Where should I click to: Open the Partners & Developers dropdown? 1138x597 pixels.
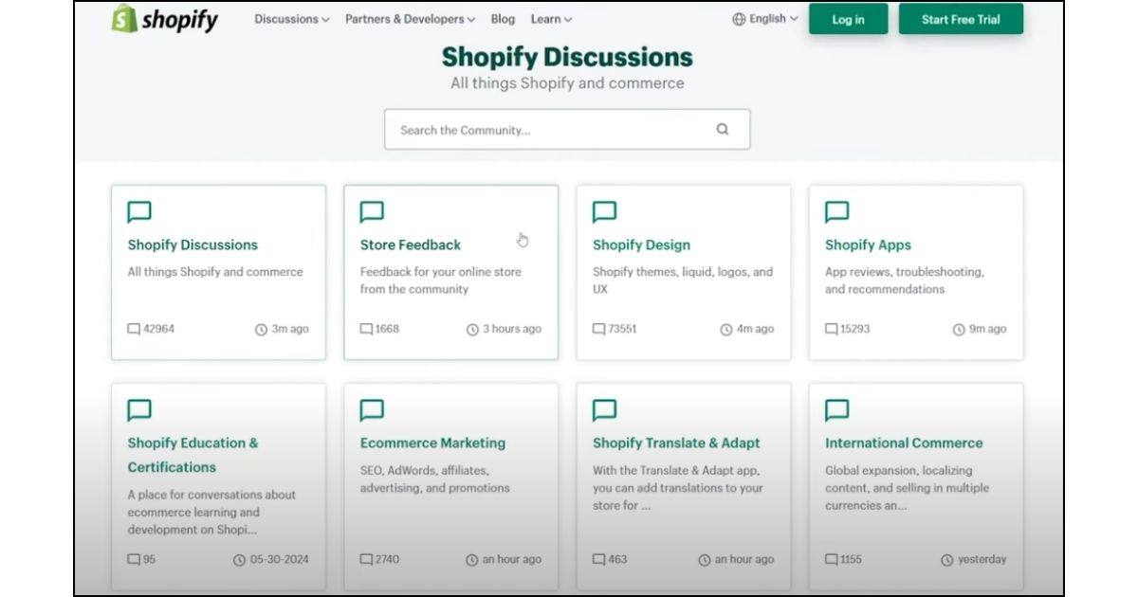pyautogui.click(x=410, y=19)
